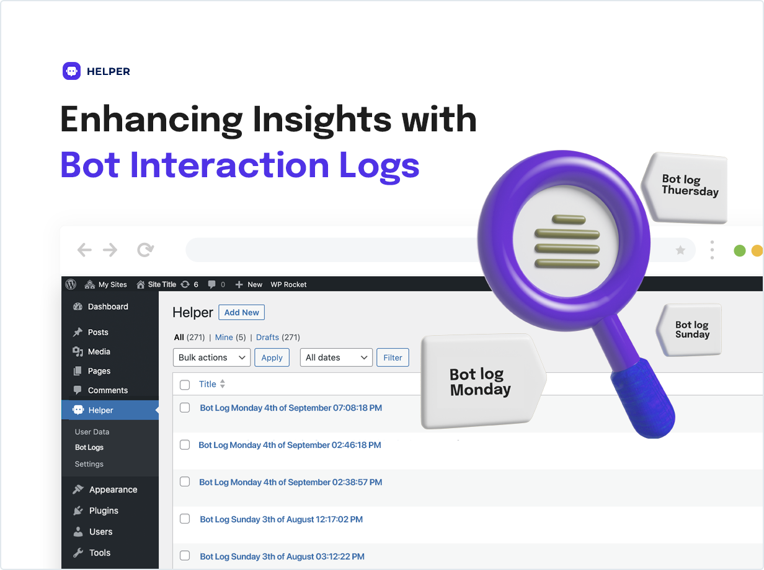
Task: Click the Filter button
Action: point(393,357)
